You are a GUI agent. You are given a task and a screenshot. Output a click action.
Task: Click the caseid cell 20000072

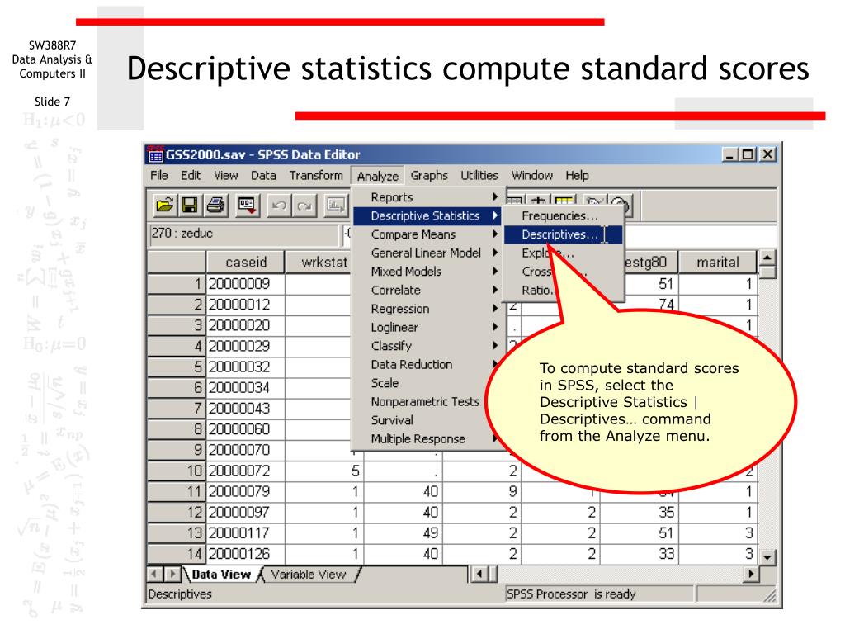(246, 471)
